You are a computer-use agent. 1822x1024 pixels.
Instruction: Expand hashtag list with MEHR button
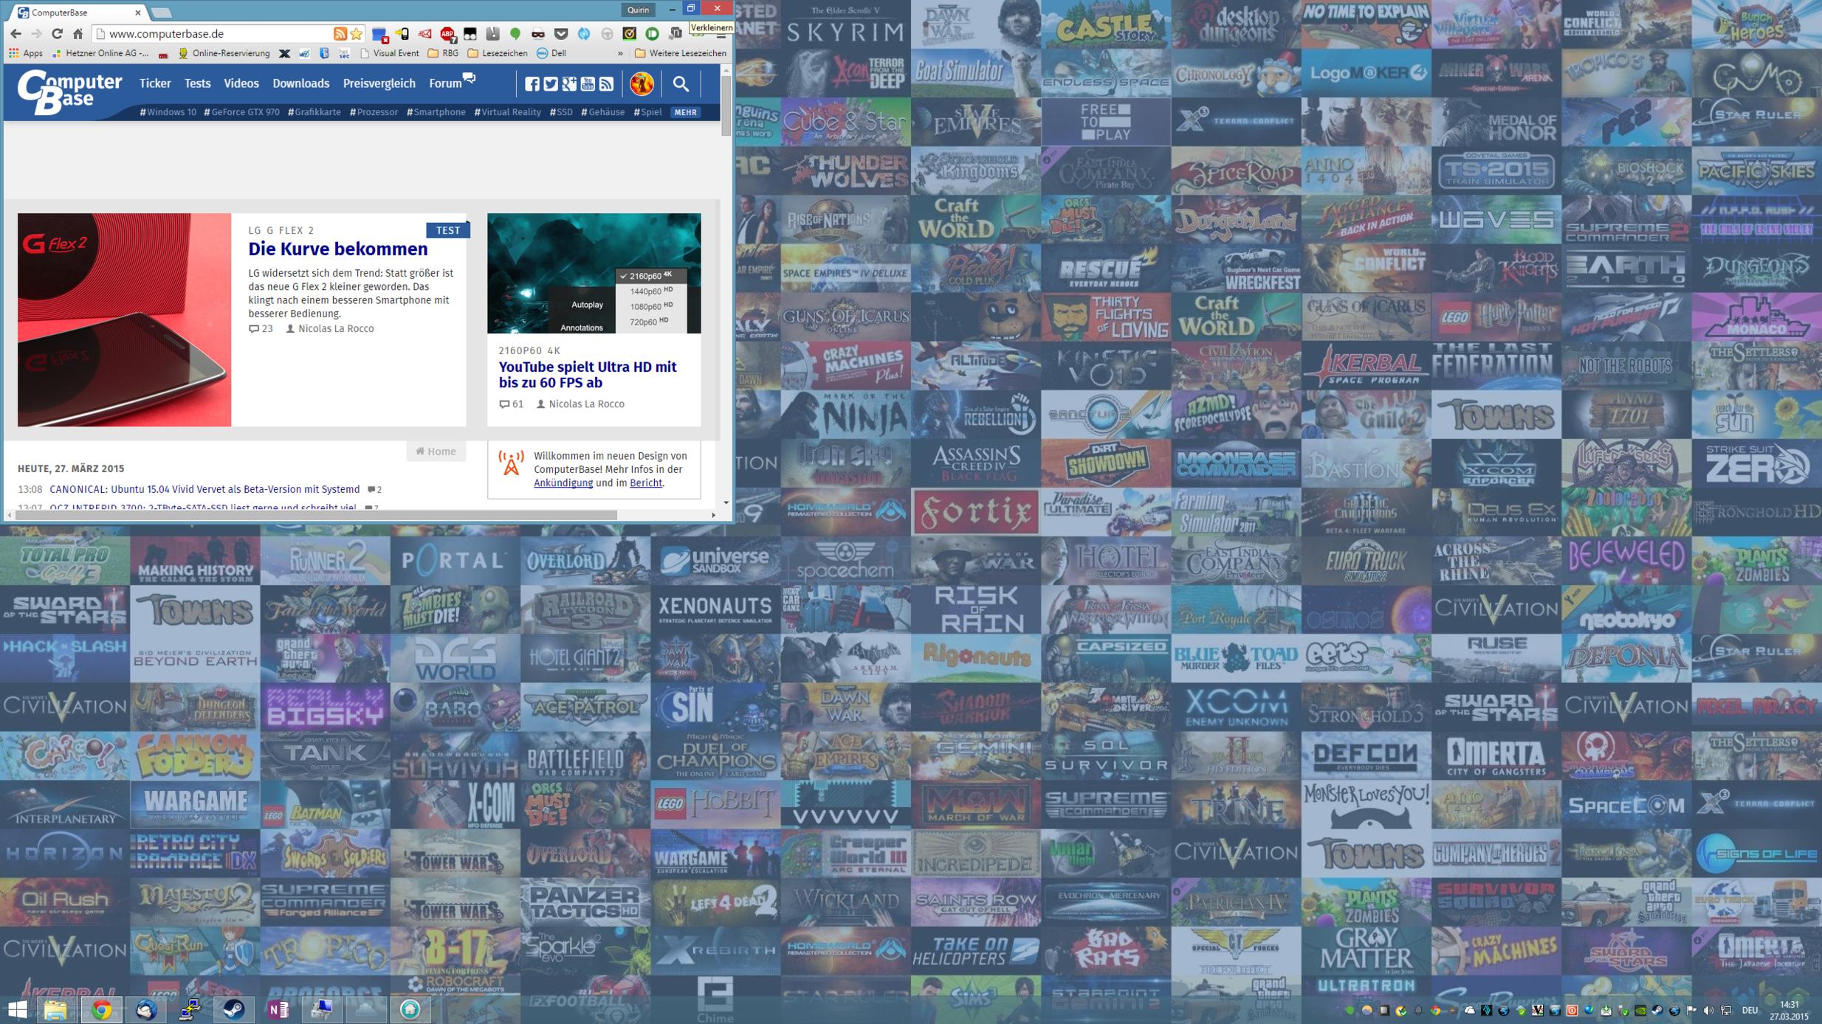(685, 112)
